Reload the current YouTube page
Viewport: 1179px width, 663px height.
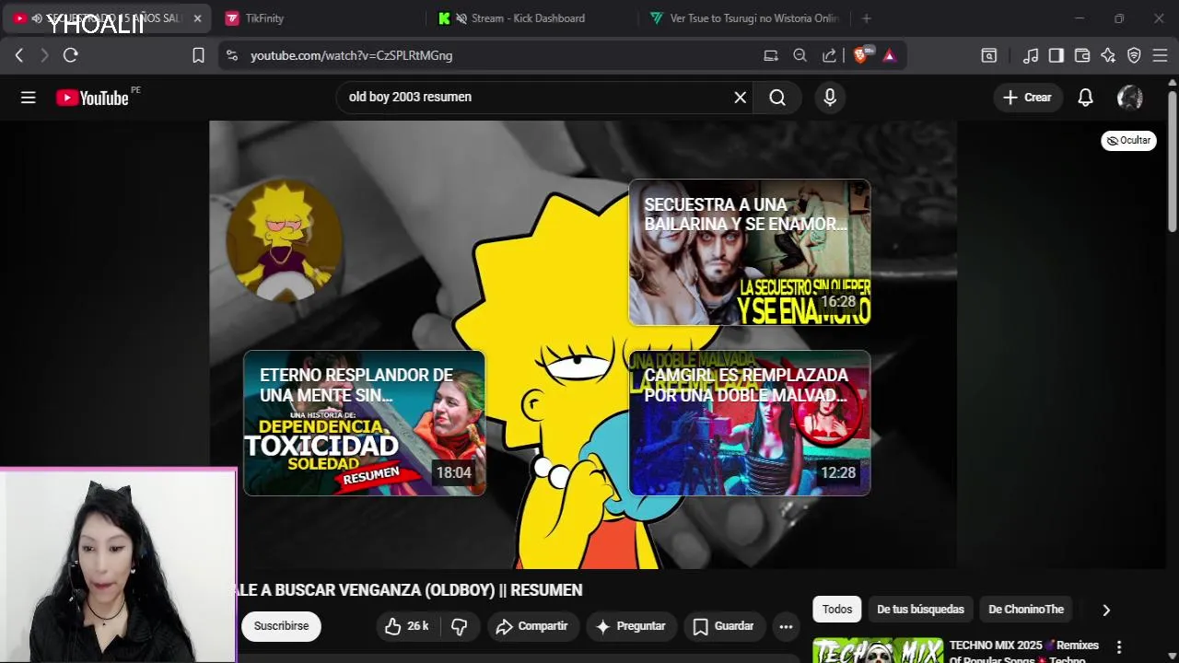(x=71, y=55)
